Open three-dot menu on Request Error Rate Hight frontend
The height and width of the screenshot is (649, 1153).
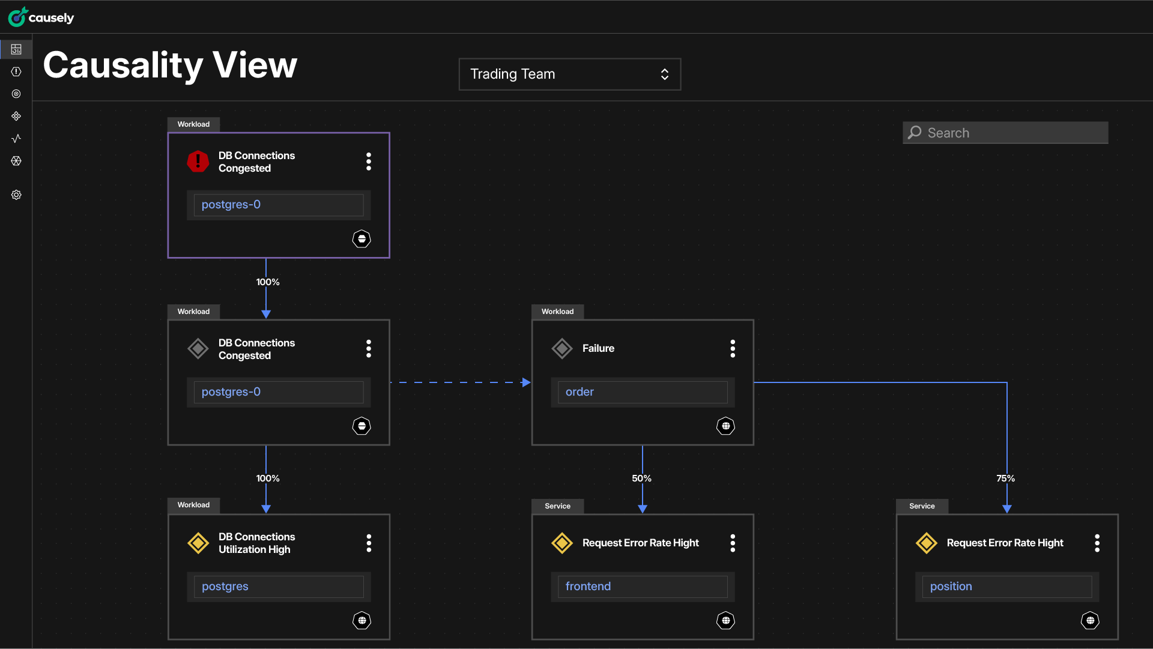tap(733, 542)
